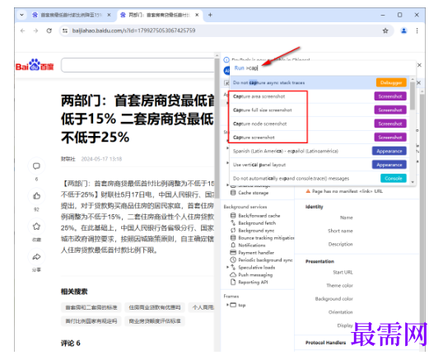Image resolution: width=443 pixels, height=360 pixels.
Task: Click the command menu scrollbar
Action: click(x=413, y=96)
